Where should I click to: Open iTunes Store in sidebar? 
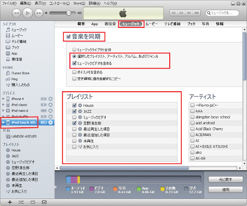18,73
